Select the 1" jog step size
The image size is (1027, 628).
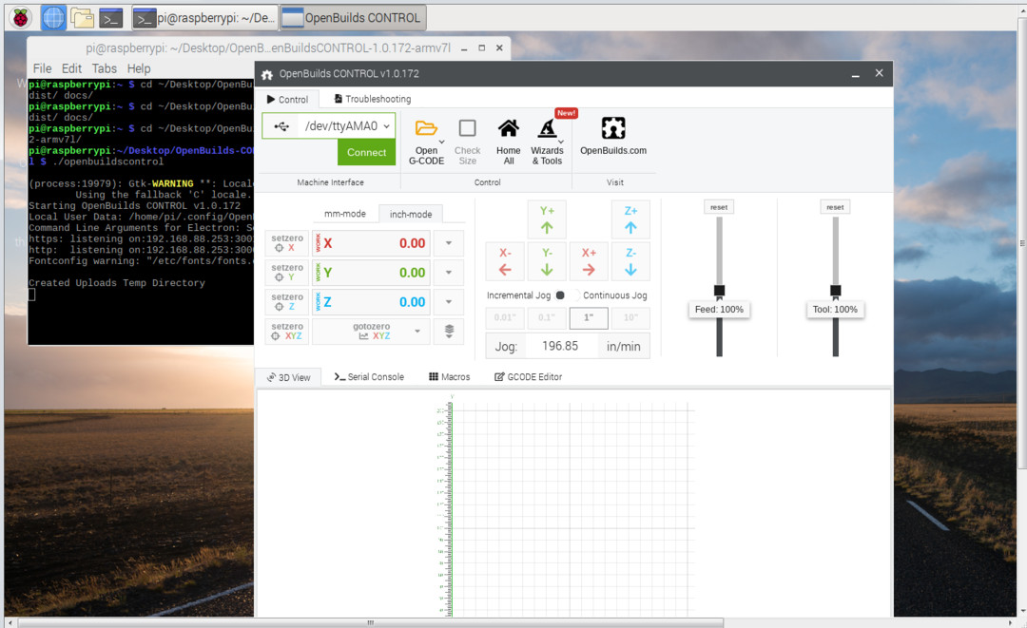click(x=589, y=318)
